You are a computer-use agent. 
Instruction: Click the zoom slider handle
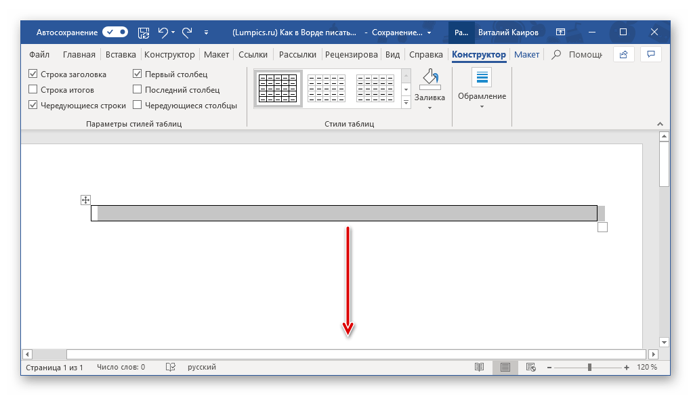coord(589,367)
